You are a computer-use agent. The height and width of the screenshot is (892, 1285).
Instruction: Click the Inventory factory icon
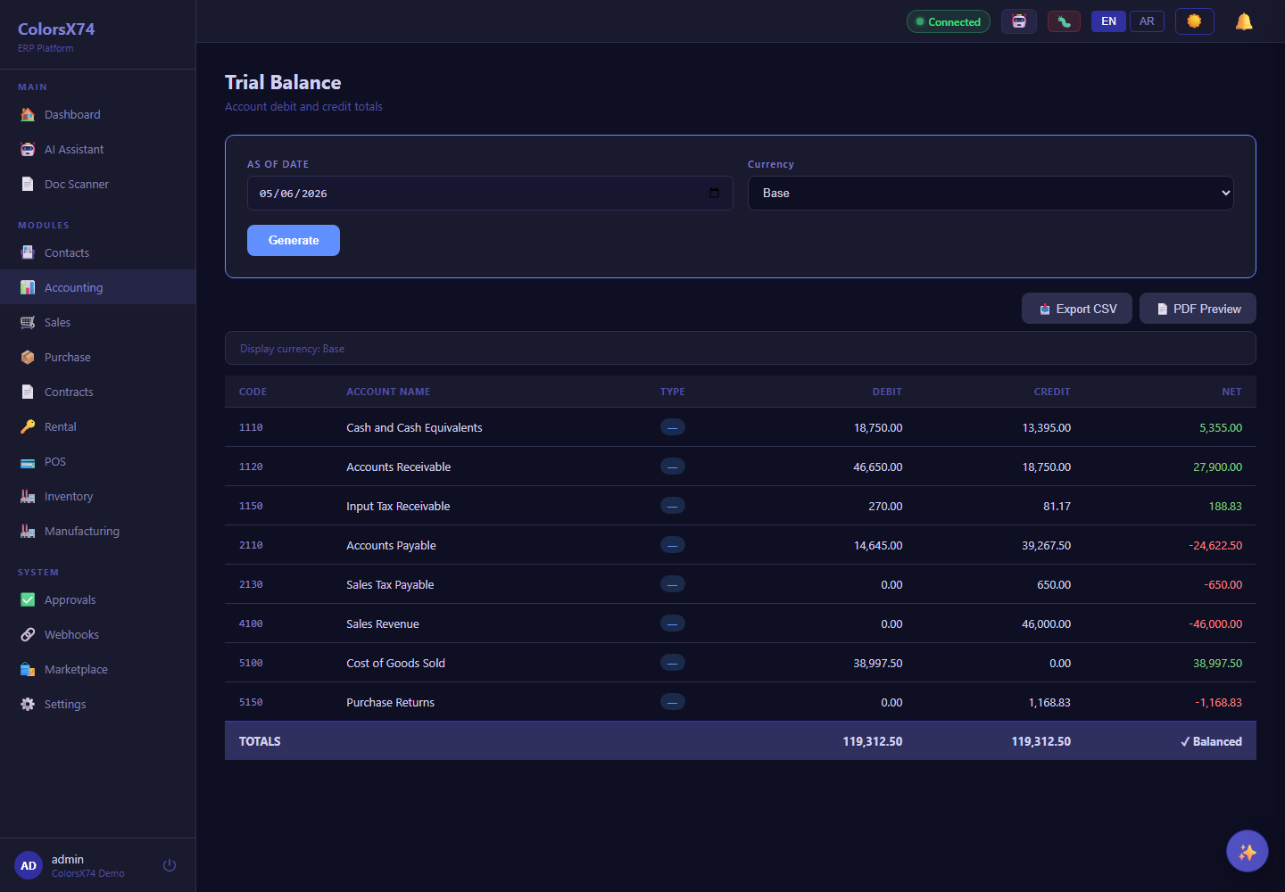click(x=28, y=496)
